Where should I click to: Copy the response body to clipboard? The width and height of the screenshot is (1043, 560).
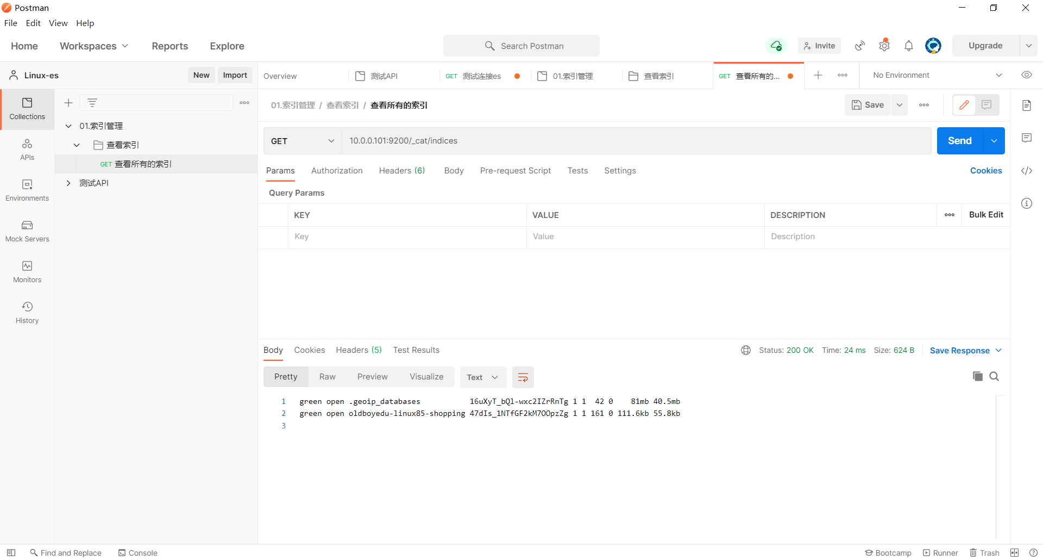(x=978, y=376)
